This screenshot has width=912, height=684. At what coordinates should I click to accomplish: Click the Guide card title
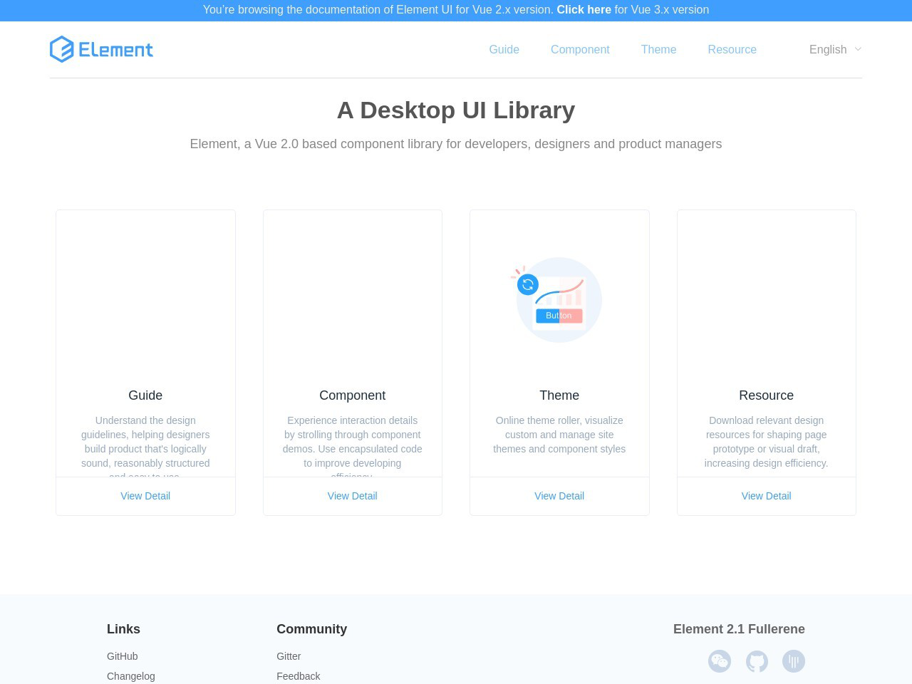(x=145, y=395)
